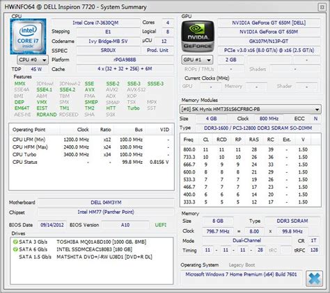
Task: Click the GK107M/N13P-GT GPU codename field
Action: click(269, 42)
